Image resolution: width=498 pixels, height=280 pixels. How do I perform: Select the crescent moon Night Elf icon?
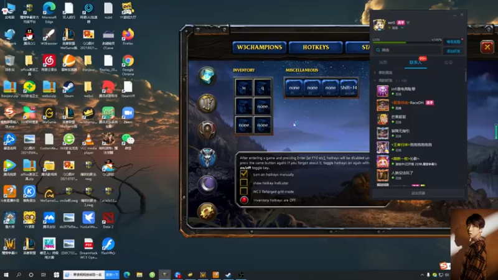tap(207, 184)
